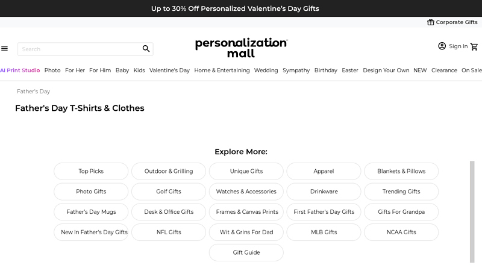The image size is (482, 271).
Task: Click the Explore More vertical scrollbar
Action: pos(472,211)
